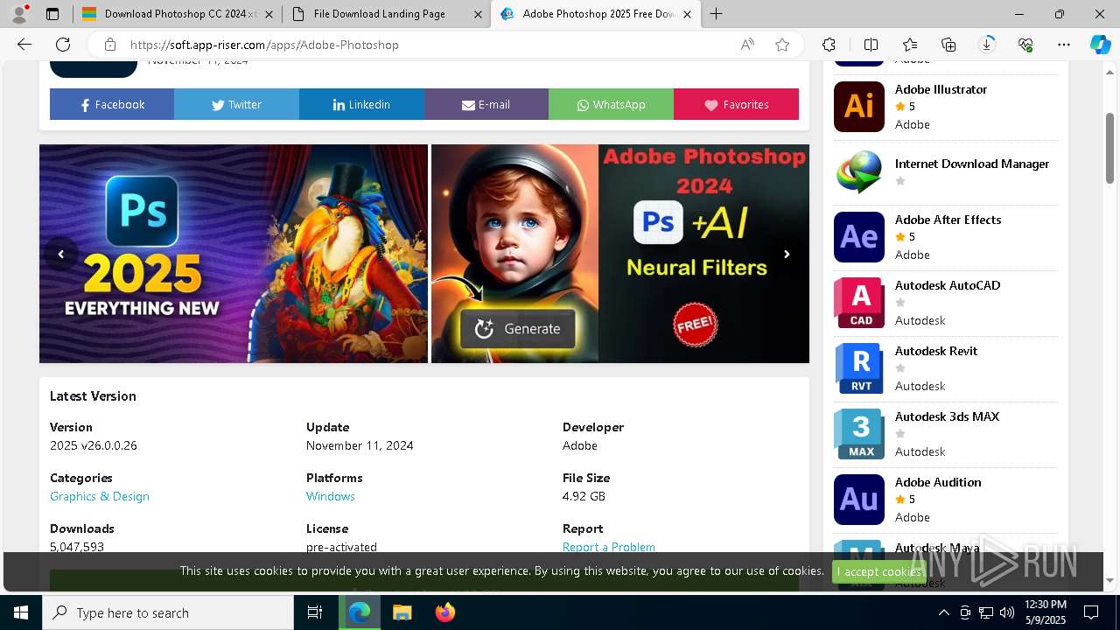The image size is (1120, 630).
Task: Accept cookies with I accept cookies button
Action: click(x=879, y=571)
